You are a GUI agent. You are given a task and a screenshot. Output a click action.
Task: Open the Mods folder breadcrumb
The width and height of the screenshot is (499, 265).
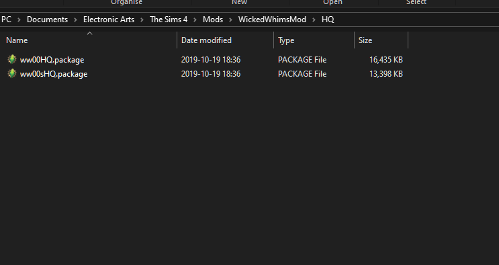[x=213, y=20]
